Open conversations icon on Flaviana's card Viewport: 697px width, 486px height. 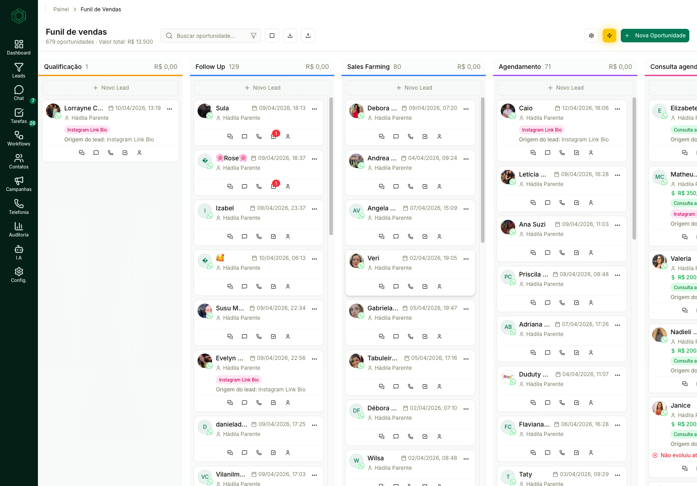533,453
